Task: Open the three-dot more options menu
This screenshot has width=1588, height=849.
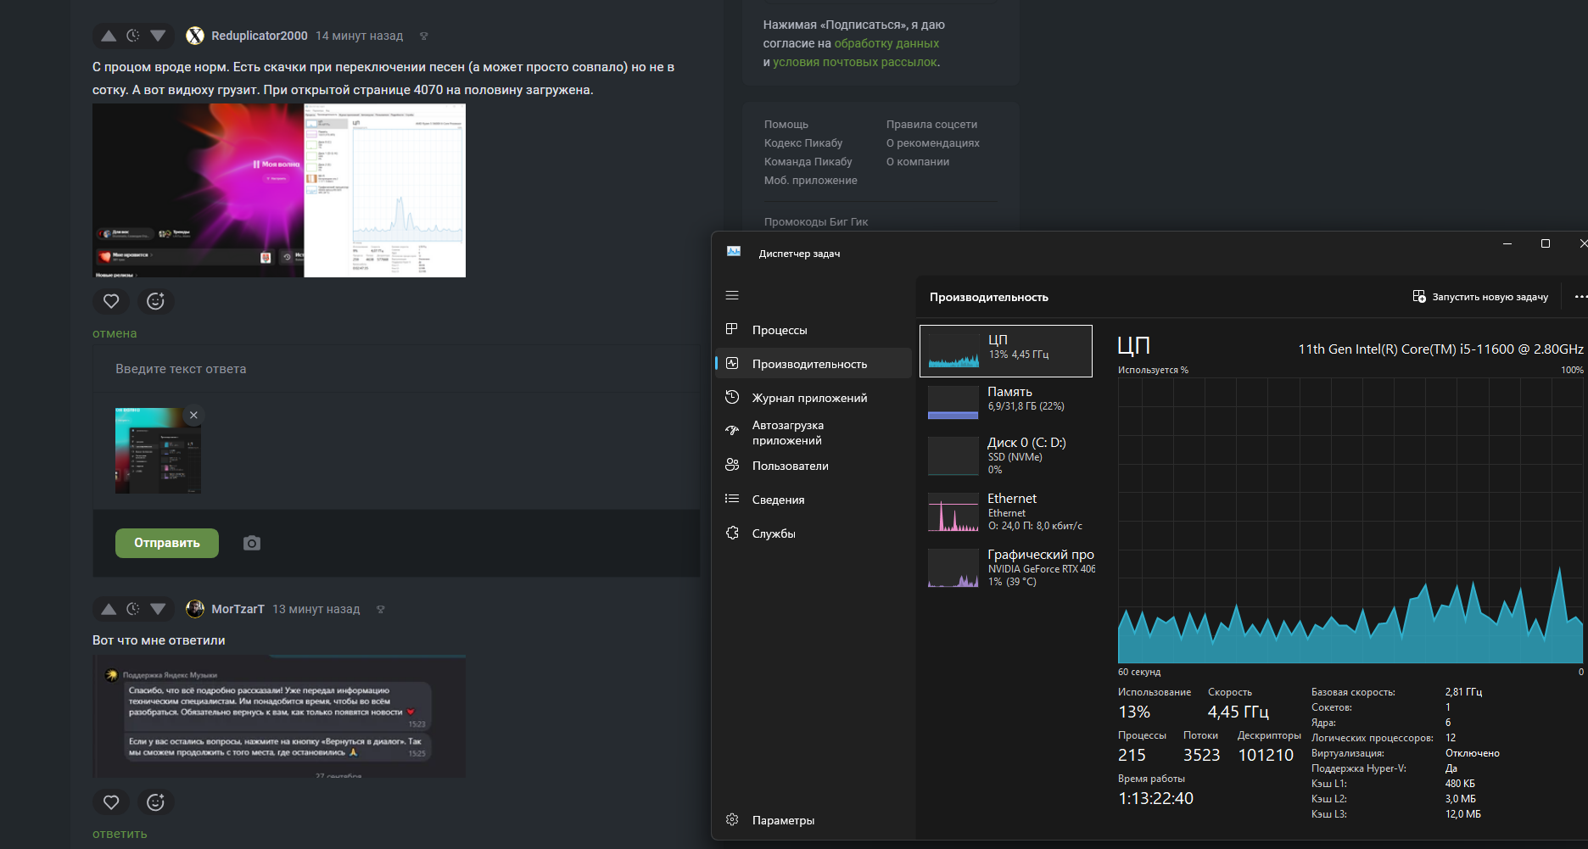Action: (1580, 297)
